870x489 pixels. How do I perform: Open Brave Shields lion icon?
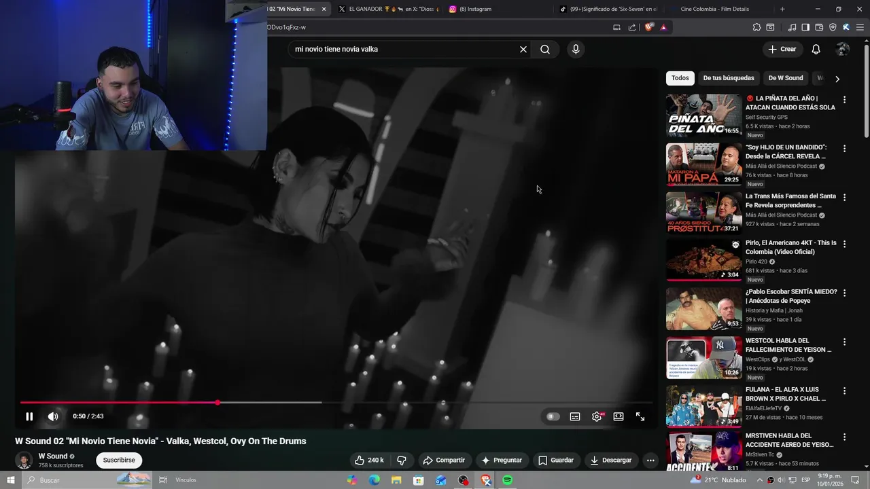649,27
